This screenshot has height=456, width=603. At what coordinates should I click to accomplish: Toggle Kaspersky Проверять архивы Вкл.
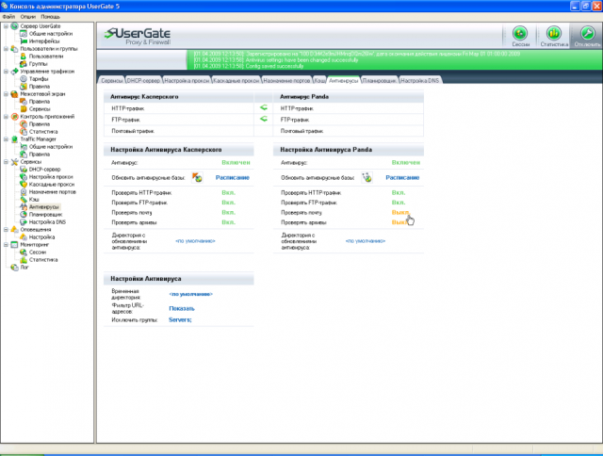pyautogui.click(x=228, y=222)
